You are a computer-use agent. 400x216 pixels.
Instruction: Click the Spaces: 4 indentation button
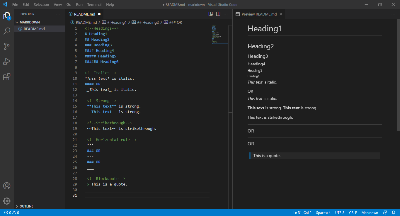pos(323,212)
